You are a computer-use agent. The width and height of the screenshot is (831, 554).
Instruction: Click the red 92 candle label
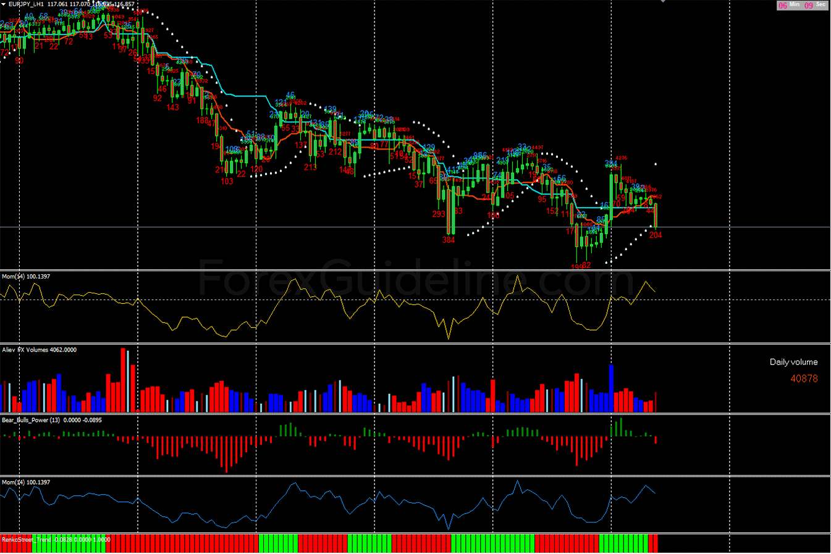(x=158, y=98)
